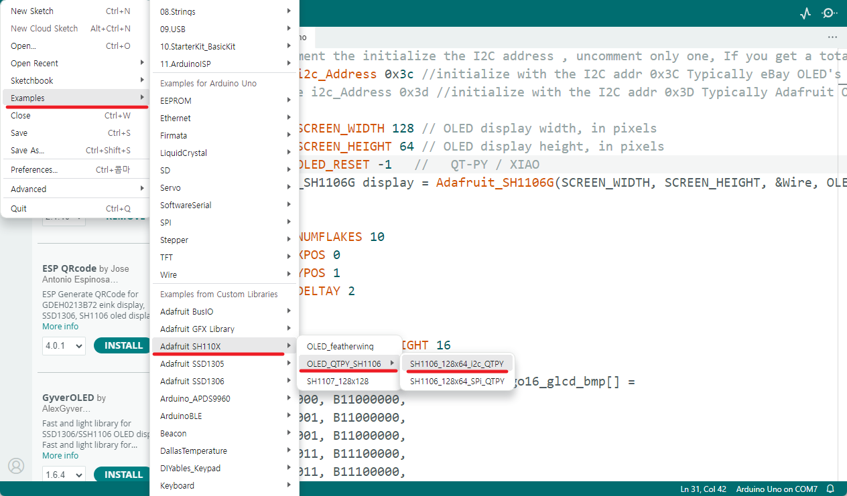The image size is (847, 496).
Task: Open Servo examples submenu
Action: click(224, 188)
